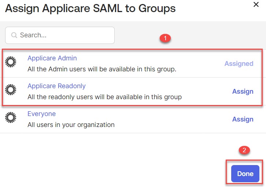Click the red step 2 badge
This screenshot has width=266, height=187.
(244, 150)
